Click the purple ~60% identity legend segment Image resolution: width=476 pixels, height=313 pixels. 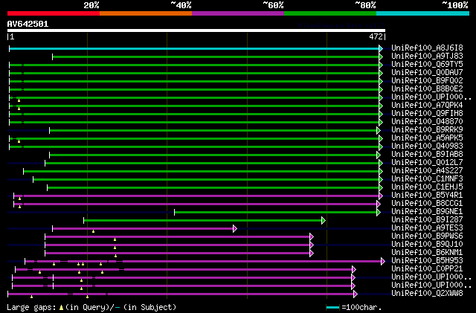click(237, 13)
